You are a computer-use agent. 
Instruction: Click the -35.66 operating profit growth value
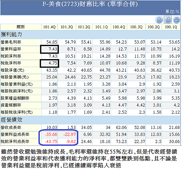[x=51, y=134]
